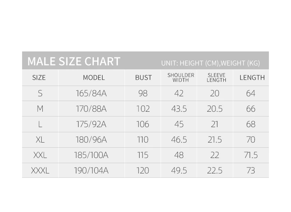Click length value 71.5
The image size is (291, 212).
[251, 155]
